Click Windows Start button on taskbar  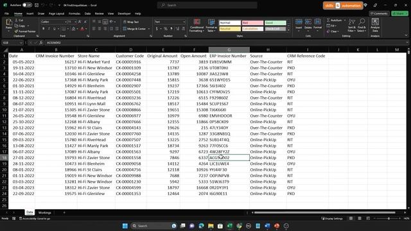[125, 226]
